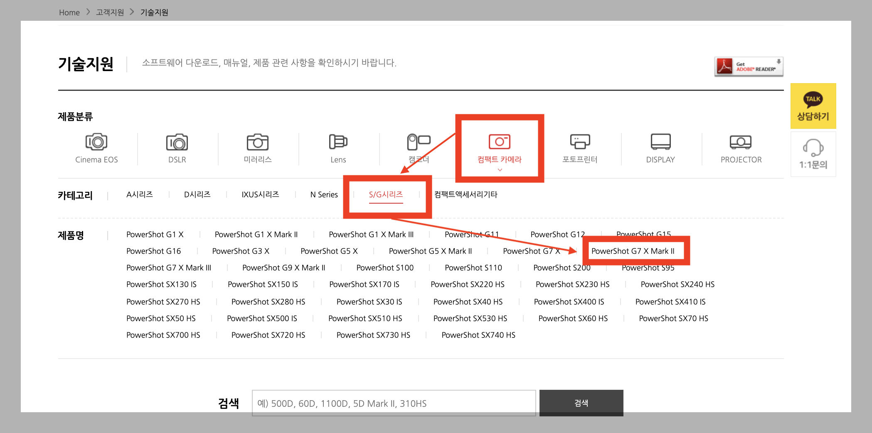Select the DISPLAY monitor icon
The height and width of the screenshot is (433, 872).
660,142
